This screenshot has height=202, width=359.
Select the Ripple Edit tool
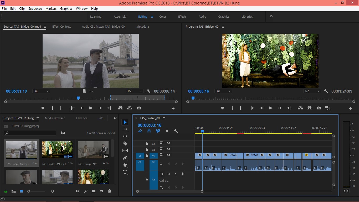[x=125, y=136]
